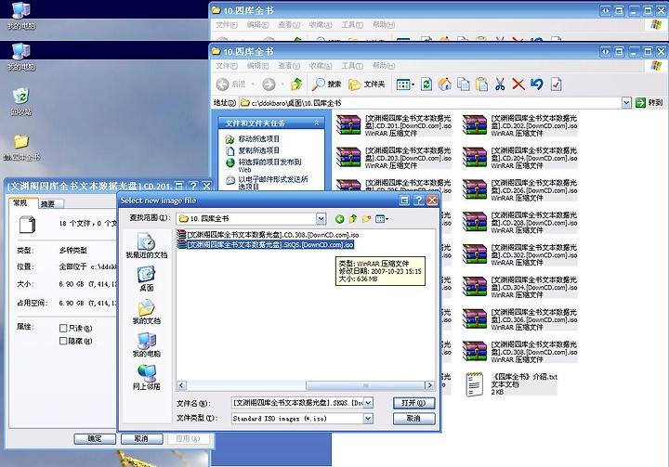Click the Forward arrow in Explorer toolbar
Image resolution: width=669 pixels, height=467 pixels.
(x=269, y=84)
